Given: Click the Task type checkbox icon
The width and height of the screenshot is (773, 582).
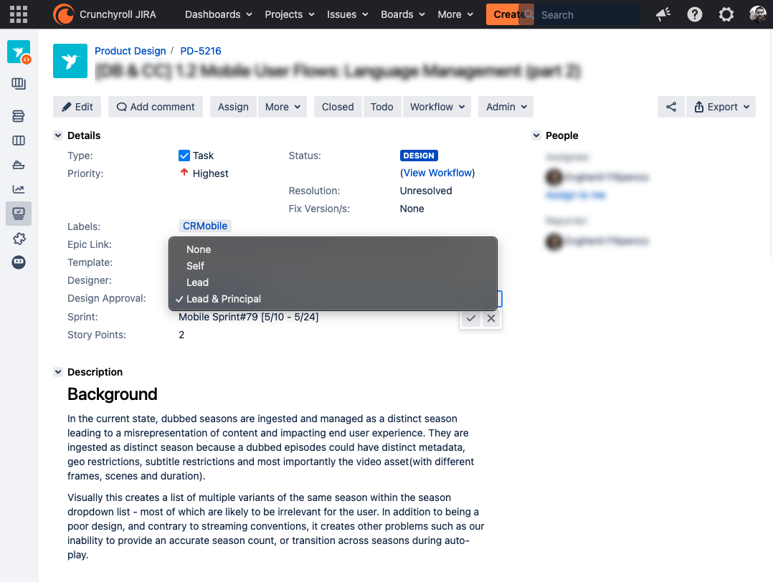Looking at the screenshot, I should pyautogui.click(x=184, y=156).
